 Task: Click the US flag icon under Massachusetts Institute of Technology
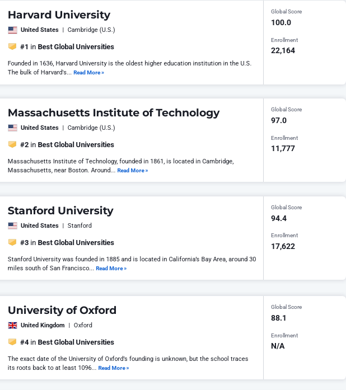(x=12, y=128)
